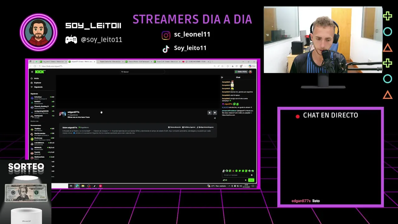398x224 pixels.
Task: Open emoji picker in the chat input
Action: point(252,175)
